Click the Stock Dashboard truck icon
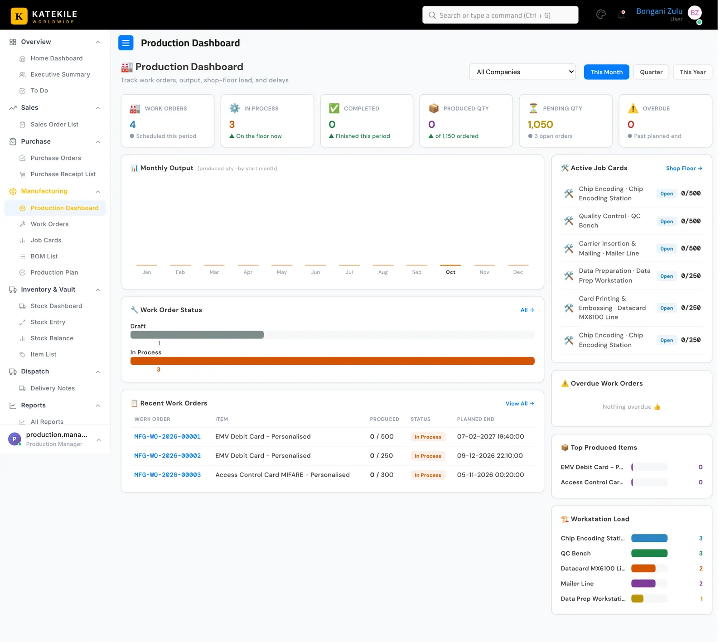 (x=22, y=306)
